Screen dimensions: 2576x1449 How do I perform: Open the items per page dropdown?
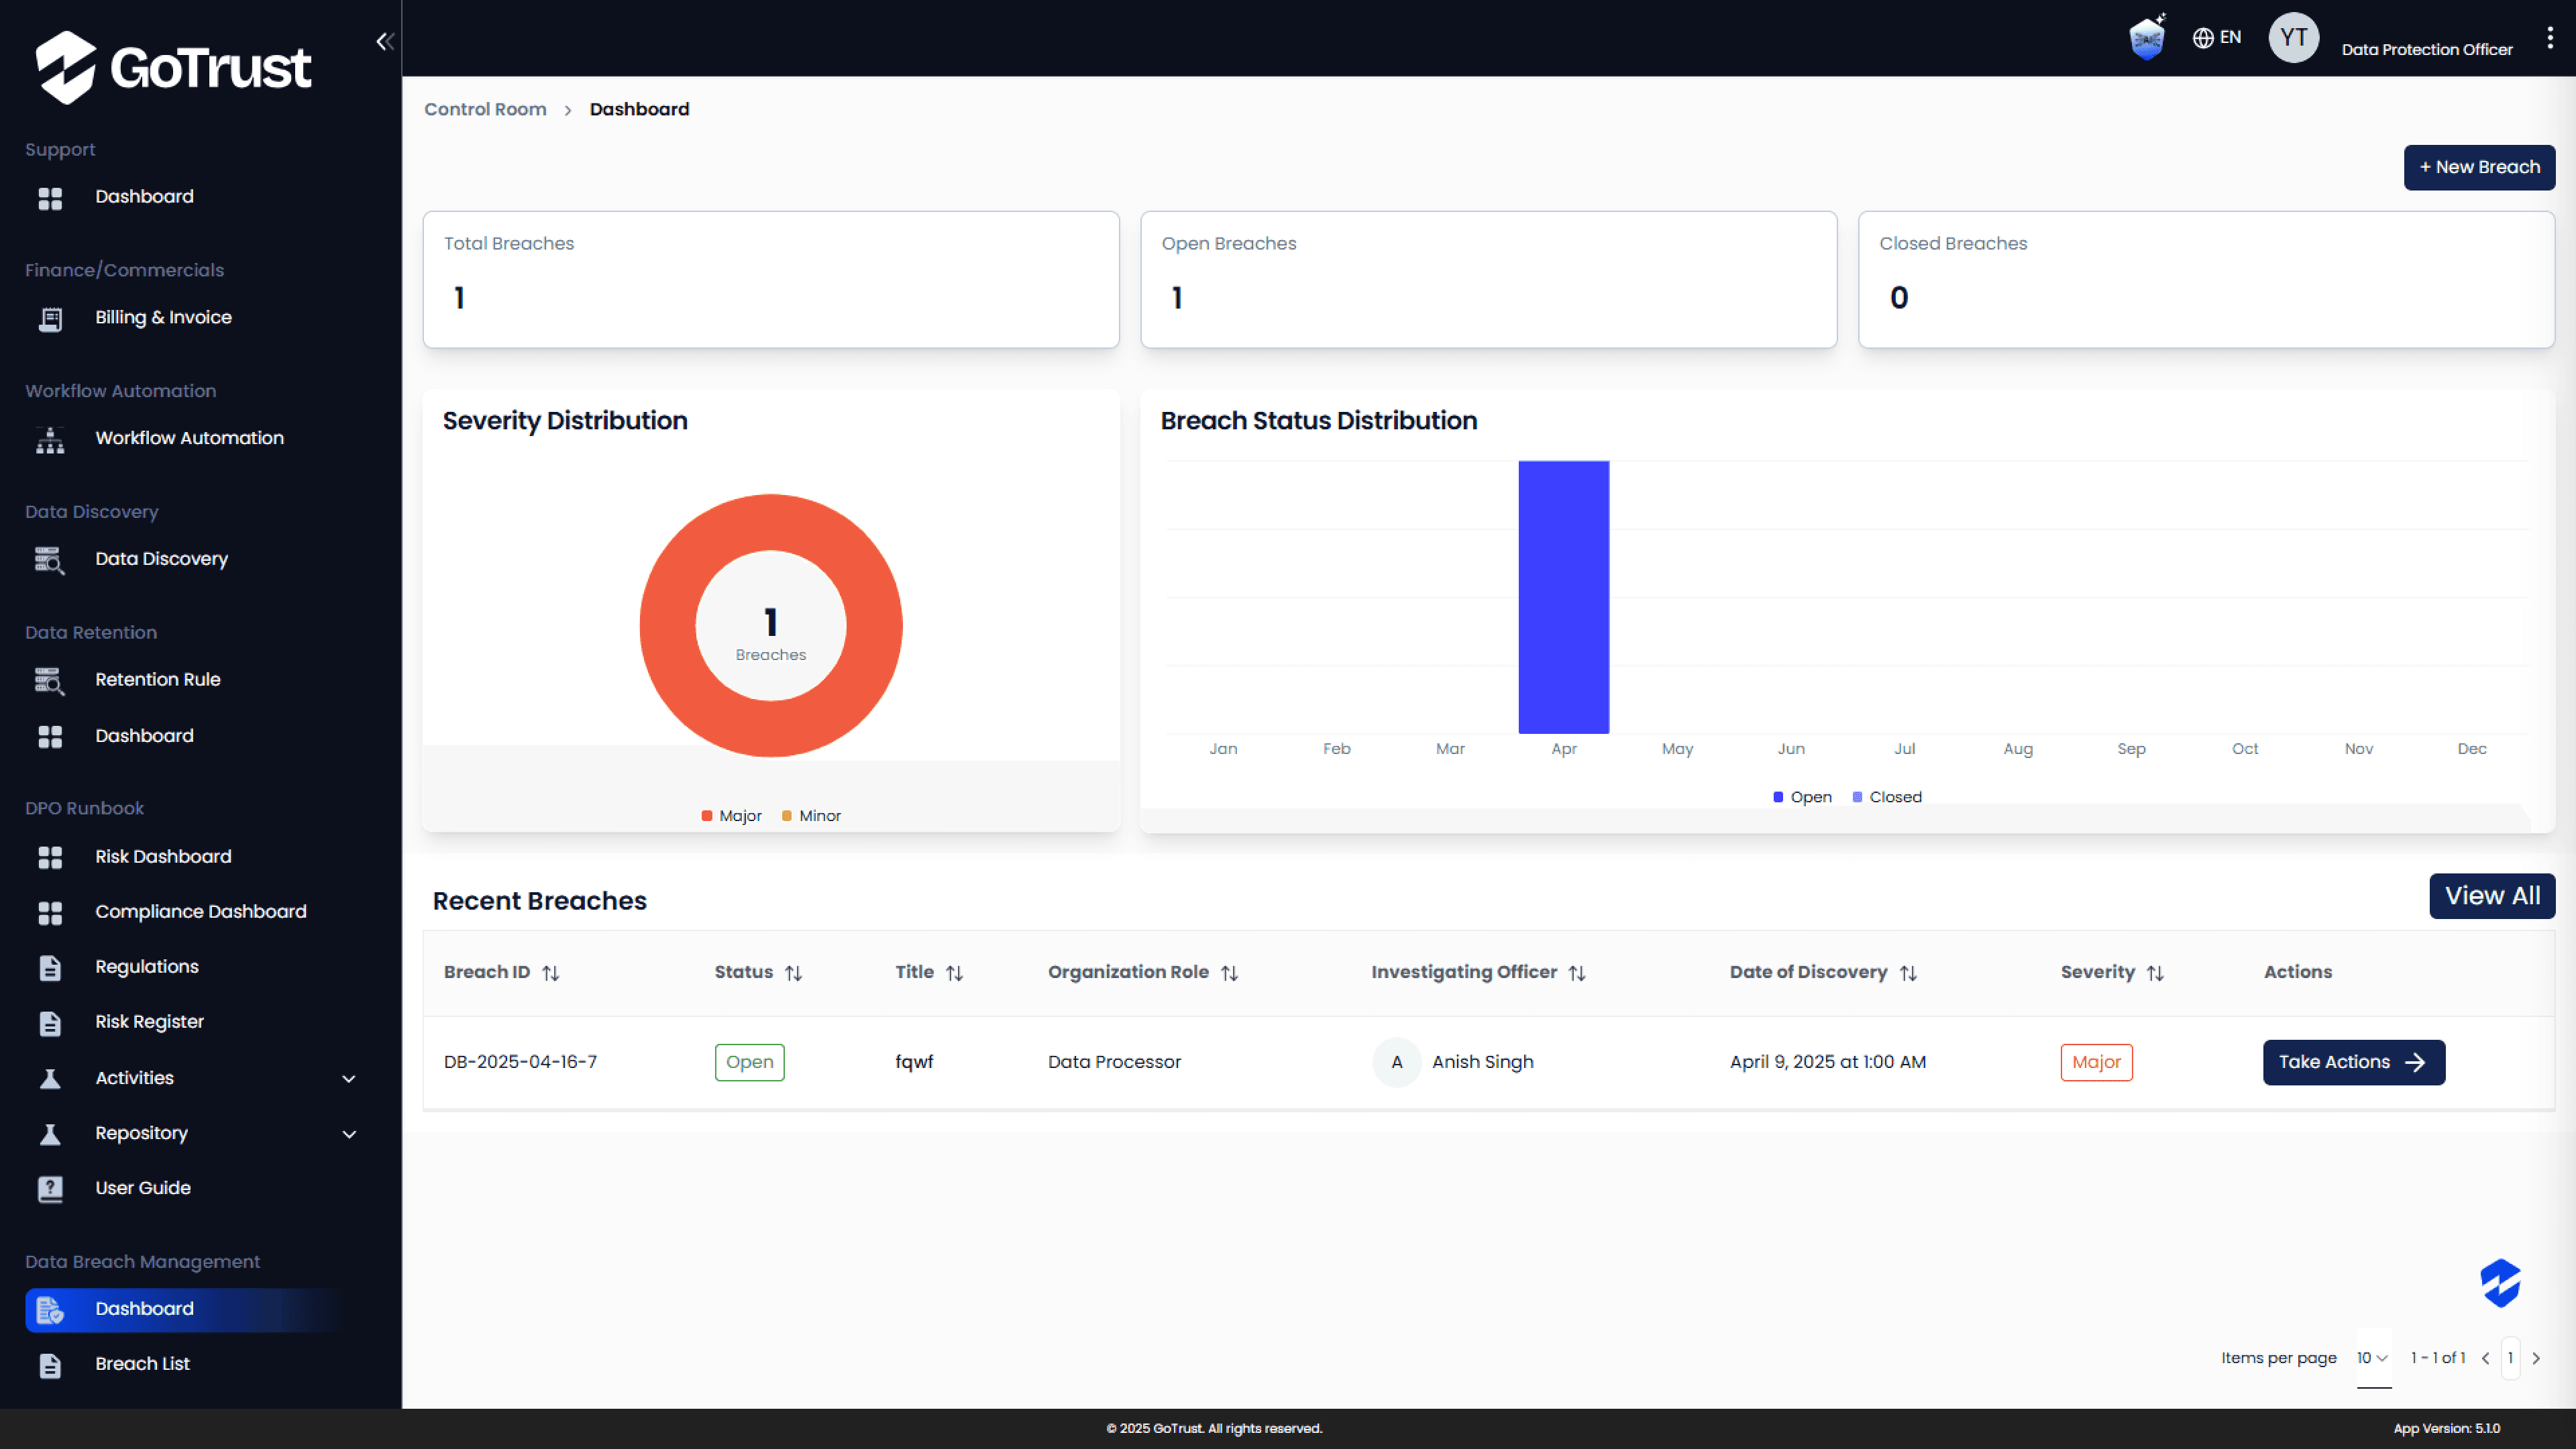(x=2372, y=1358)
